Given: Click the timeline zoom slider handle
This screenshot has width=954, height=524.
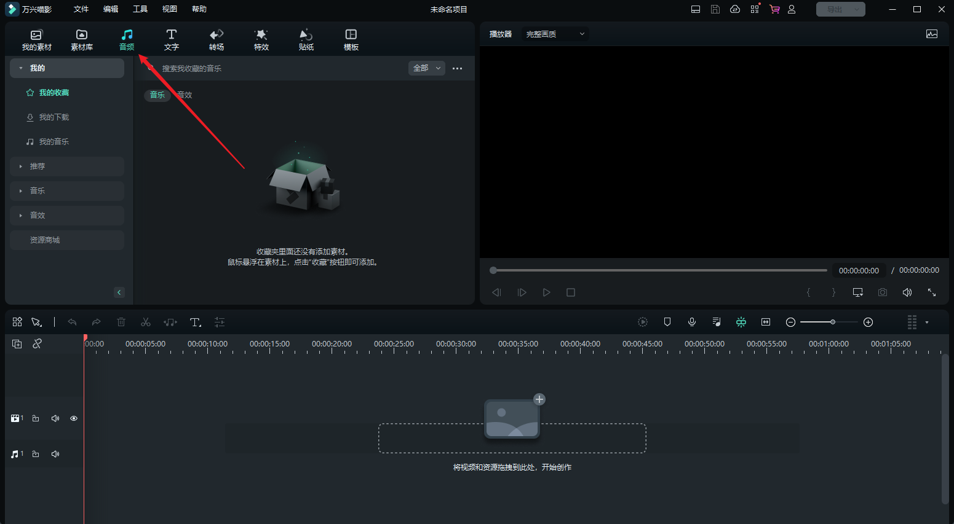Looking at the screenshot, I should pyautogui.click(x=832, y=322).
